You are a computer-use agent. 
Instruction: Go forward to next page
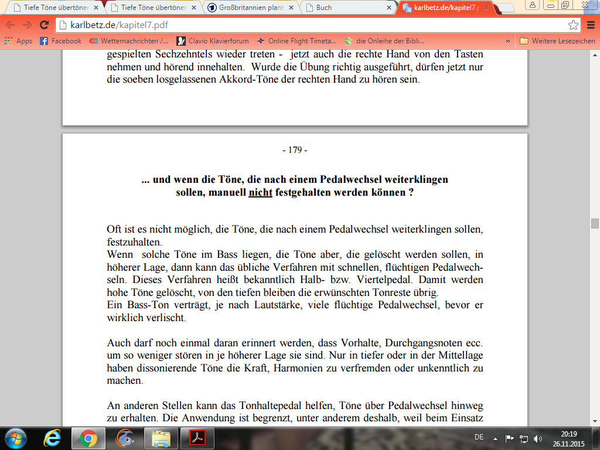point(27,25)
